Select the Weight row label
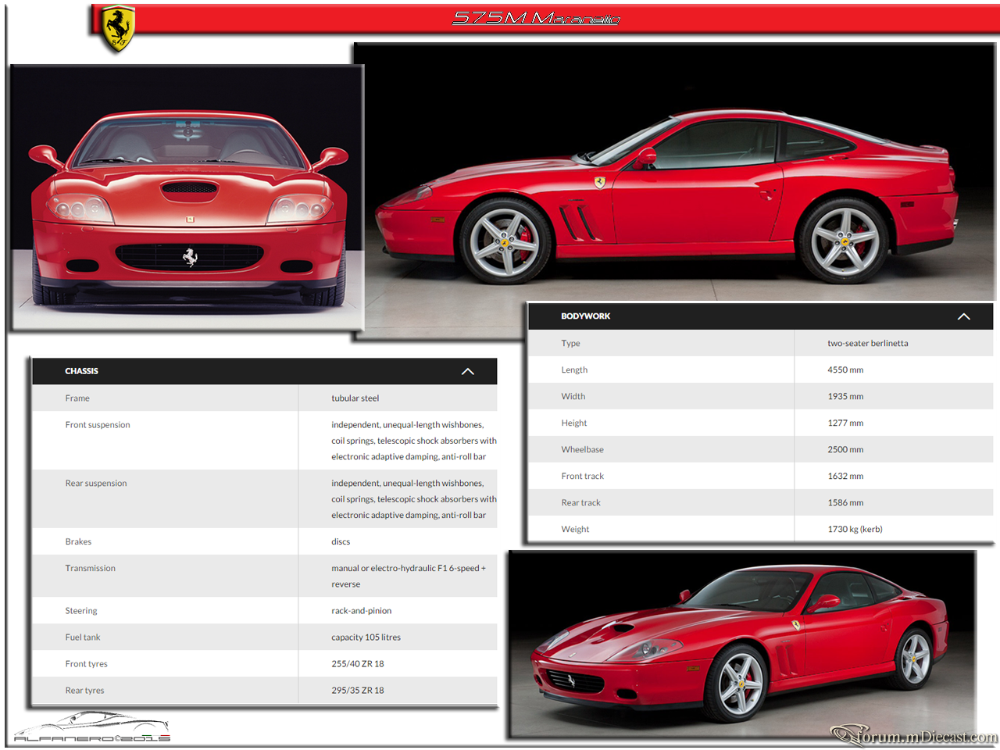This screenshot has height=750, width=1000. 576,530
